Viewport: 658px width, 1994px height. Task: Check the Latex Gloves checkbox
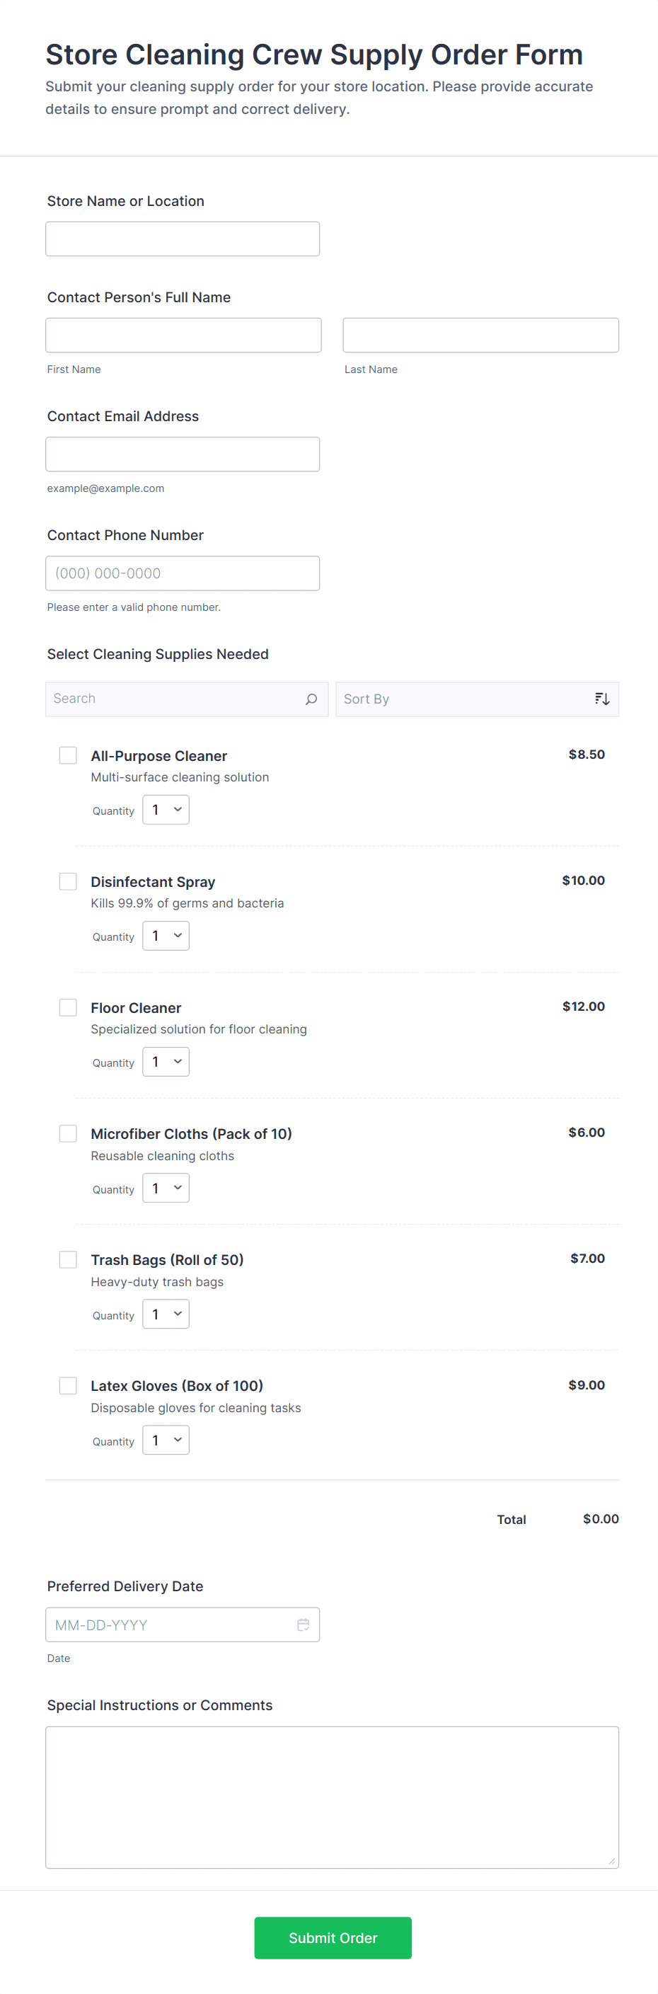pyautogui.click(x=67, y=1385)
